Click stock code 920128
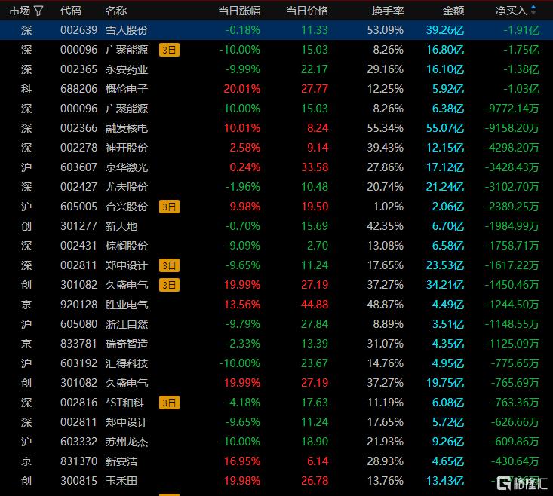553x496 pixels. 78,305
